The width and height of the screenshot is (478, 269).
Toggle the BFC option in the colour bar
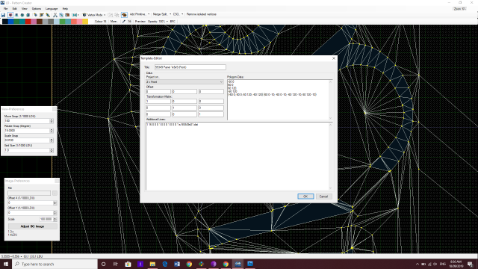tap(173, 22)
